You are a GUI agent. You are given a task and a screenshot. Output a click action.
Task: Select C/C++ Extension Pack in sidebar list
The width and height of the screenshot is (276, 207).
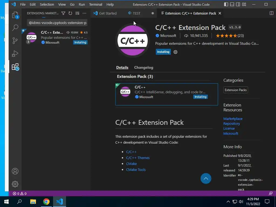56,37
